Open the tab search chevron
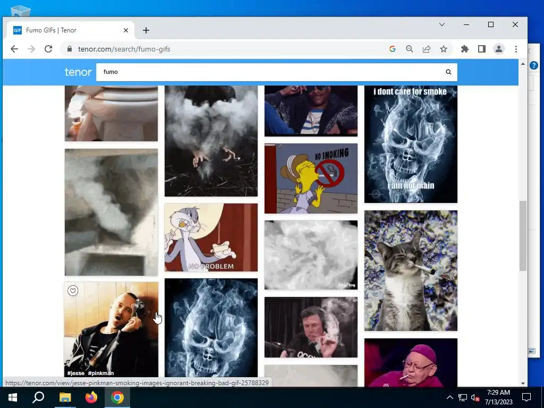This screenshot has height=408, width=544. [x=441, y=24]
